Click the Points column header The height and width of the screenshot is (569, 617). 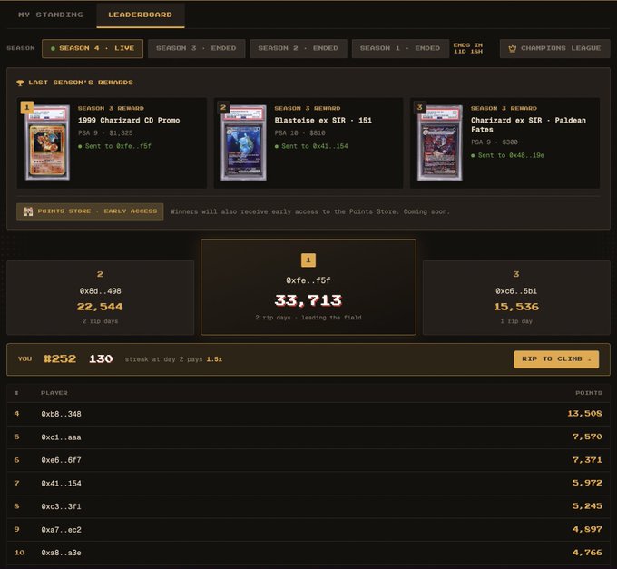pyautogui.click(x=589, y=393)
